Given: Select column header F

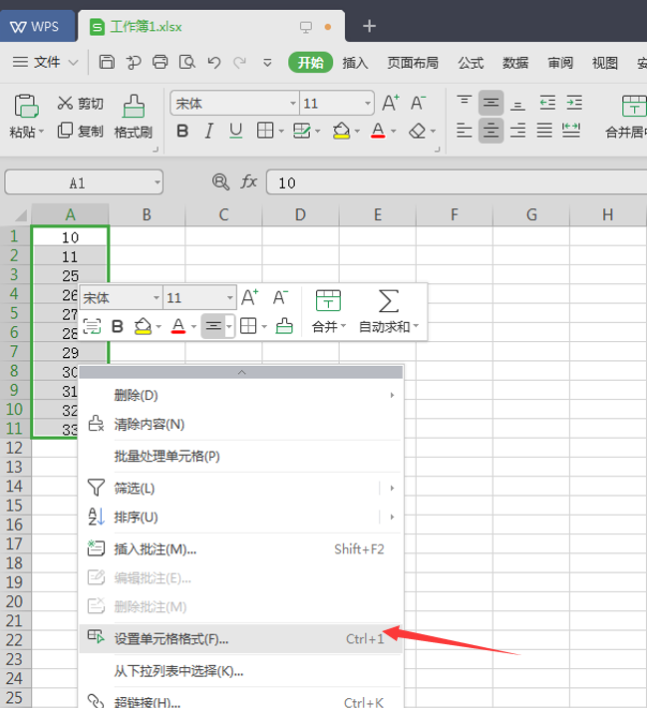Looking at the screenshot, I should (x=455, y=214).
